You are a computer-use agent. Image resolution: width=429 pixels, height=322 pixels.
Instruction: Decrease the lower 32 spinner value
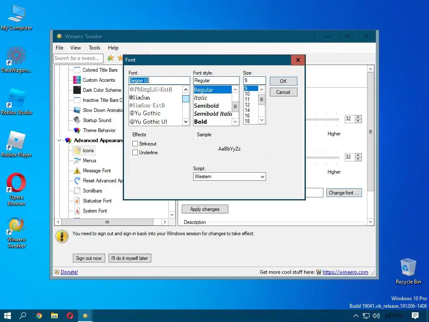point(358,159)
